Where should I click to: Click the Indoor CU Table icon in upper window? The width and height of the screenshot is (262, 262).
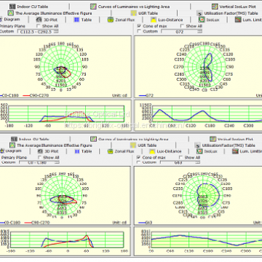tap(12, 7)
